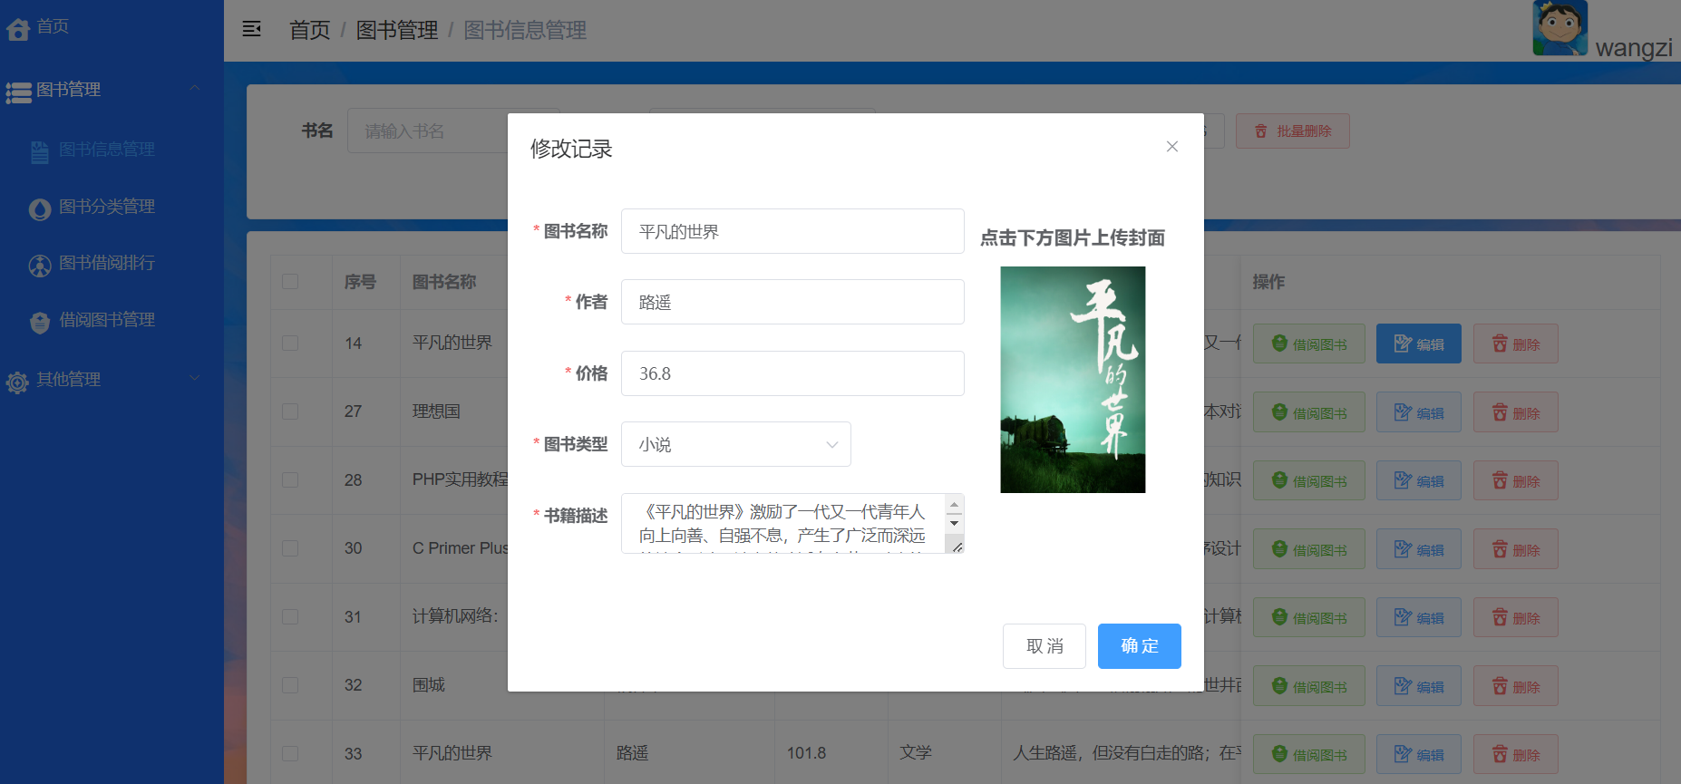The height and width of the screenshot is (784, 1681).
Task: Click the table cell 'PHP实用教程'
Action: 461,479
